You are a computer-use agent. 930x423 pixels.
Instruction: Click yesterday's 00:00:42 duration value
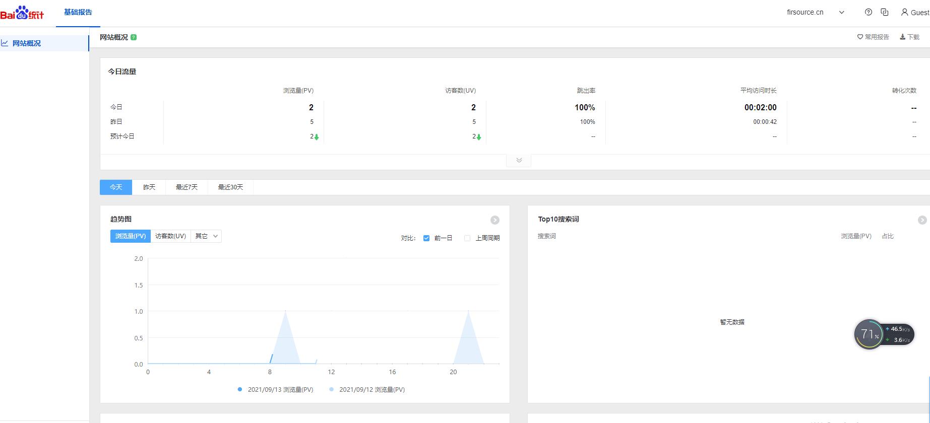click(x=765, y=122)
